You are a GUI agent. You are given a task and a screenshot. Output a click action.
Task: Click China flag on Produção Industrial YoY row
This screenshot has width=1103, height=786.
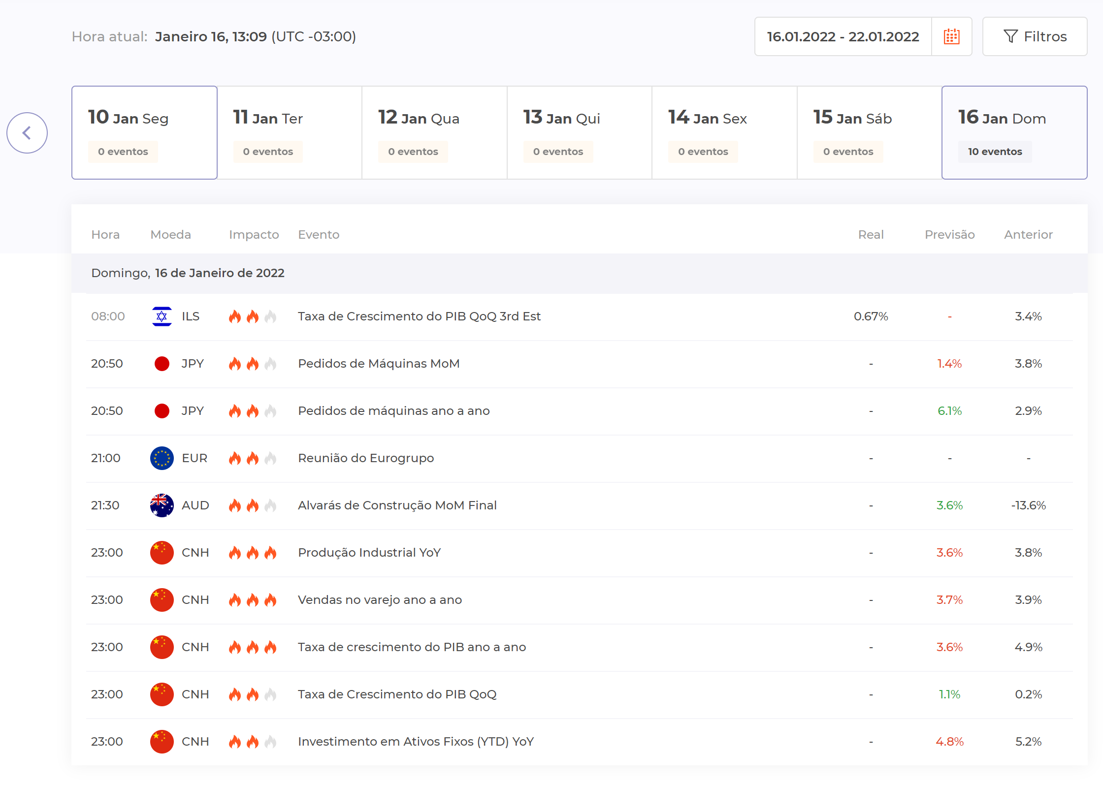(162, 553)
